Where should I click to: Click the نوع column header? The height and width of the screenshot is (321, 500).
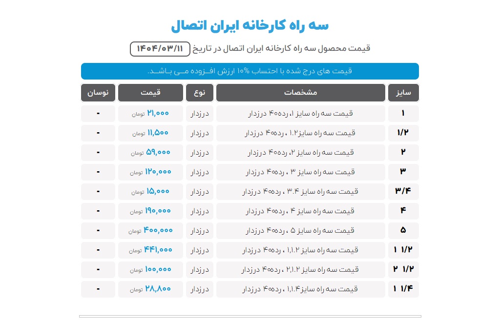pyautogui.click(x=199, y=93)
